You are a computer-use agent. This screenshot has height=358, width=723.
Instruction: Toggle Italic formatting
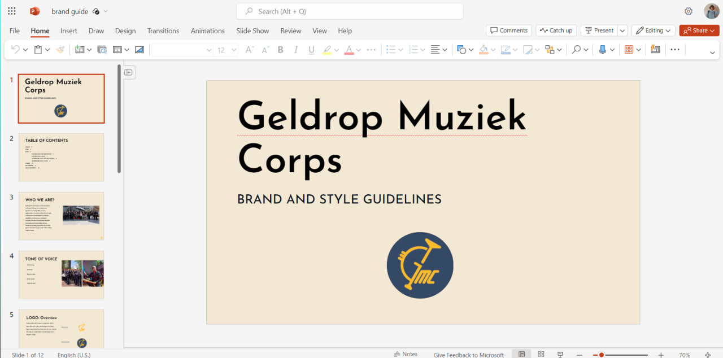295,50
